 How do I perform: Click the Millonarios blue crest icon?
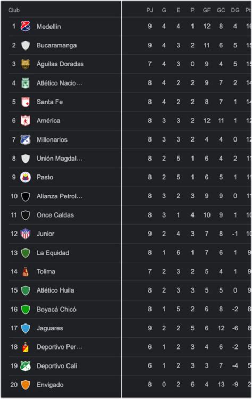26,139
